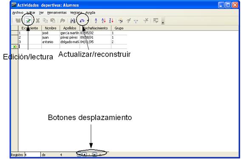Click the Cut scissors icon
Image resolution: width=241 pixels, height=159 pixels.
click(x=38, y=20)
